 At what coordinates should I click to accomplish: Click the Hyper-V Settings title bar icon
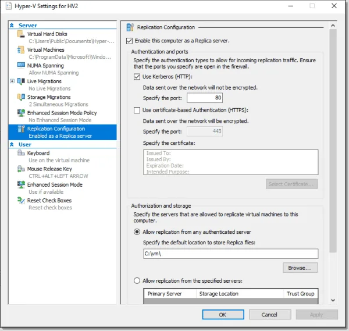coord(9,6)
